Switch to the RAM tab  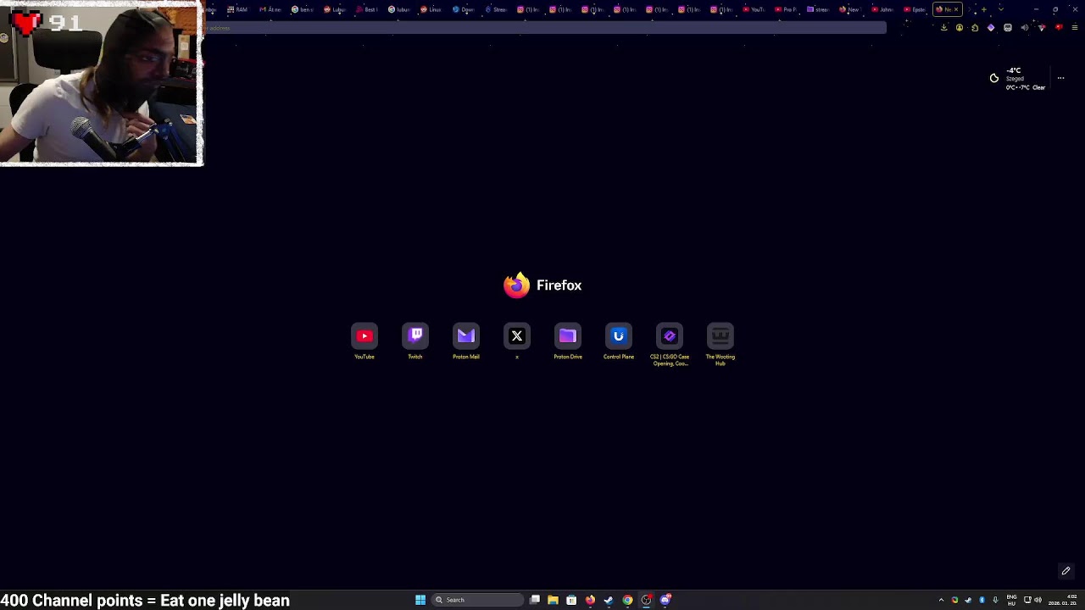239,9
